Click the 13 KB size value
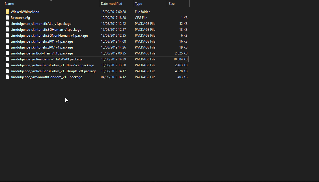The image size is (319, 182). (x=183, y=29)
